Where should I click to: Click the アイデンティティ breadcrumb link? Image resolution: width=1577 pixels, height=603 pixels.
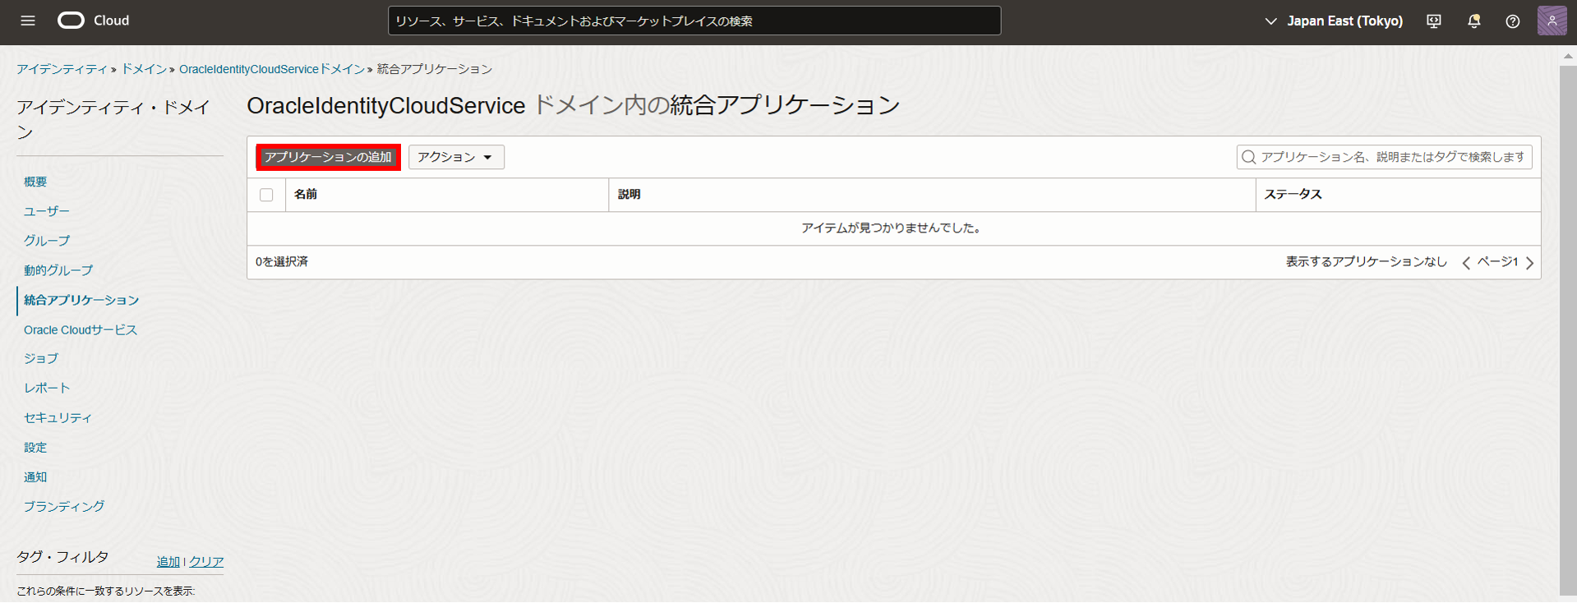[x=62, y=69]
